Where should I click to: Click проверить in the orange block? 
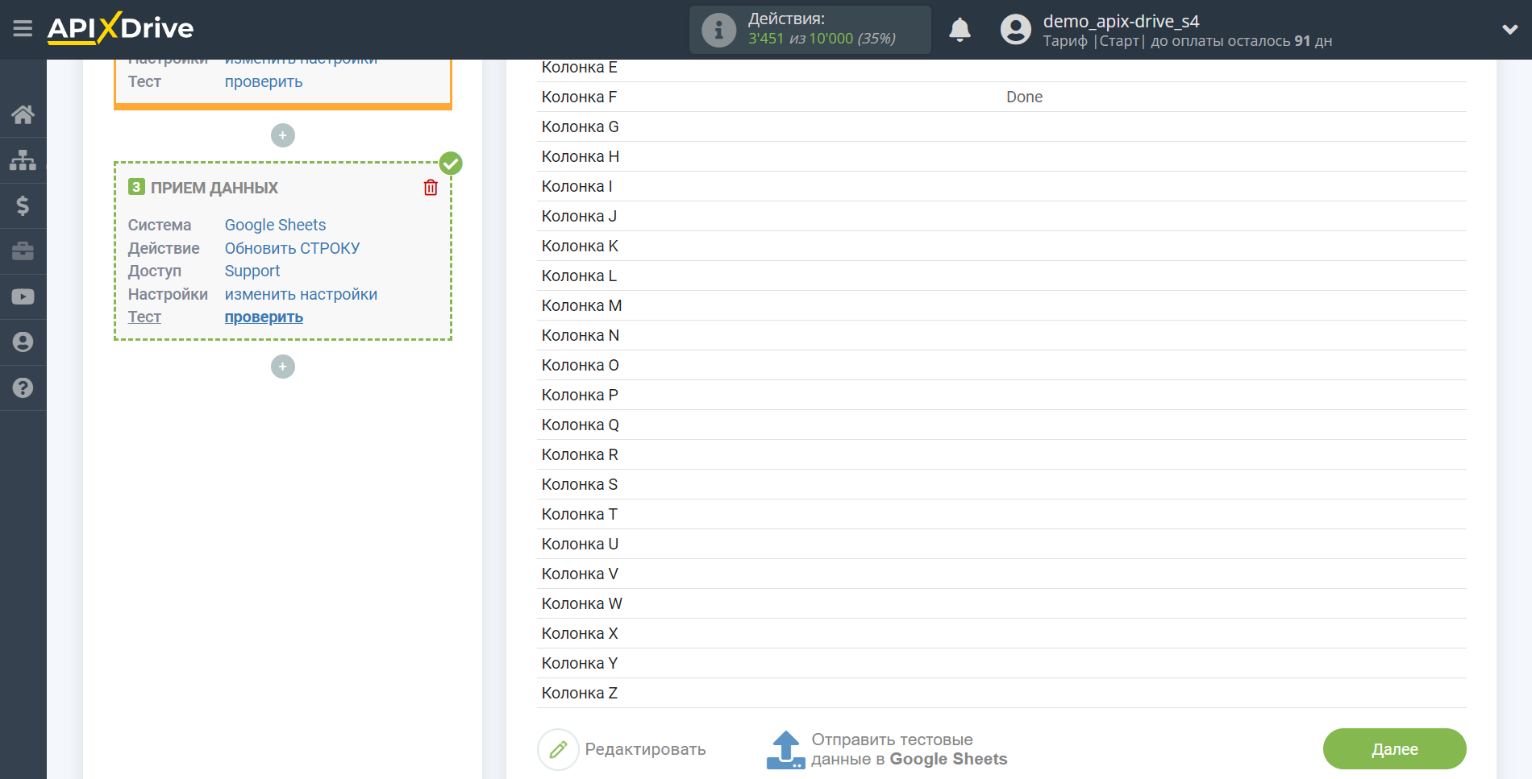[264, 81]
